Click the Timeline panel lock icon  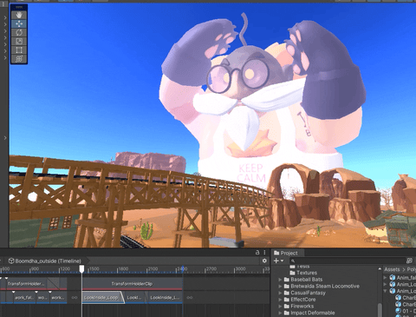[257, 253]
